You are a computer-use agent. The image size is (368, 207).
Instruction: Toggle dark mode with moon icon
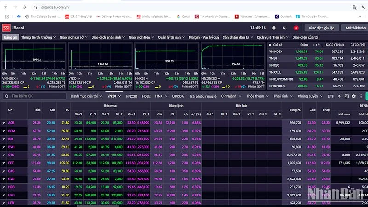tap(285, 28)
